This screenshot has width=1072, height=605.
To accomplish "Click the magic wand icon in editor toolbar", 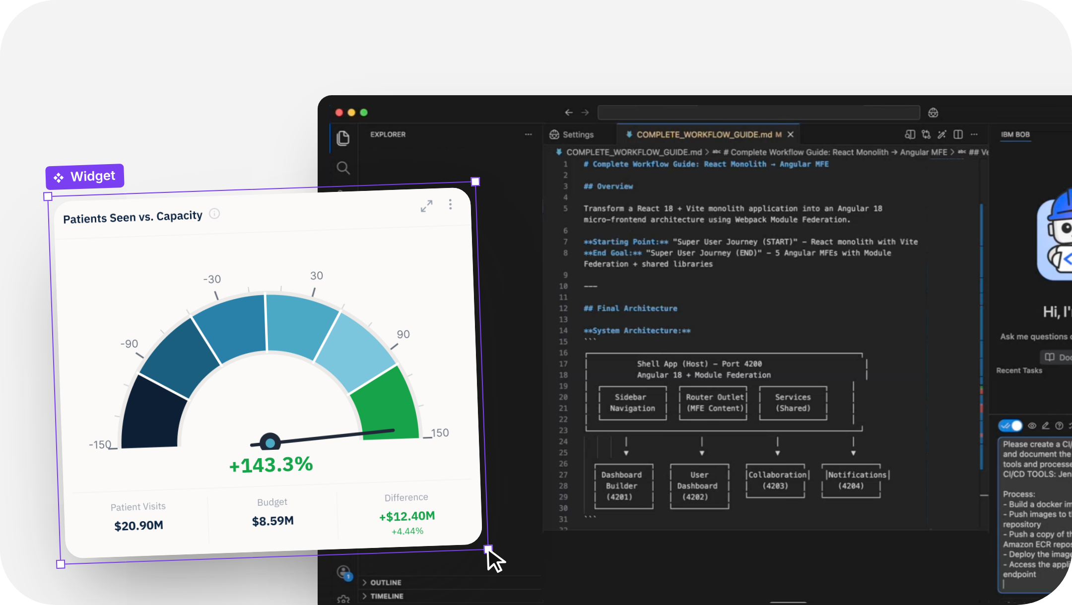I will click(x=942, y=134).
